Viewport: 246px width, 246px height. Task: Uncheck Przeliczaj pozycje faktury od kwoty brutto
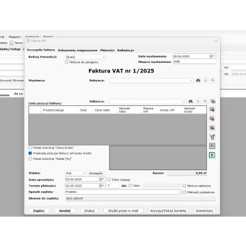30,153
